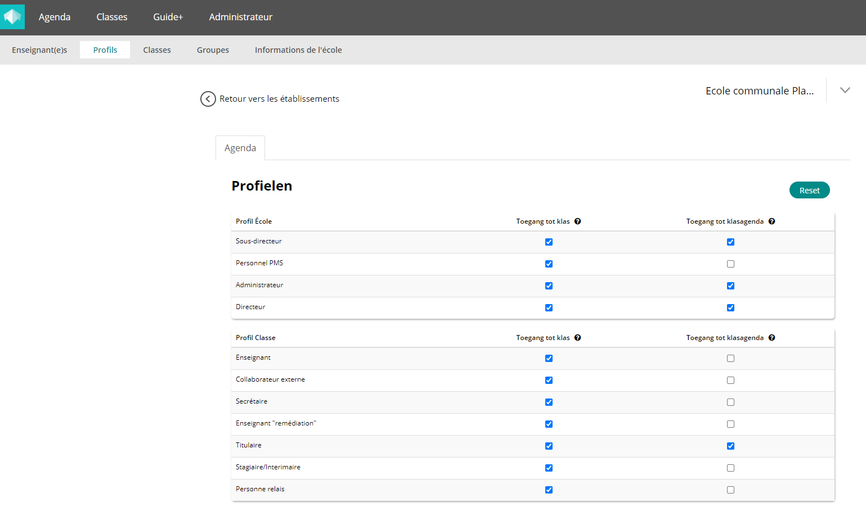Viewport: 866px width, 507px height.
Task: Select the Enseignant(e)s tab
Action: pyautogui.click(x=39, y=50)
